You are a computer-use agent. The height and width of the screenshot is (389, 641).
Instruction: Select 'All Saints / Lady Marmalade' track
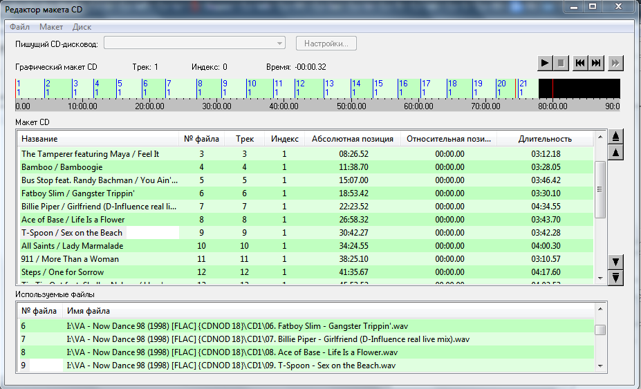click(306, 245)
